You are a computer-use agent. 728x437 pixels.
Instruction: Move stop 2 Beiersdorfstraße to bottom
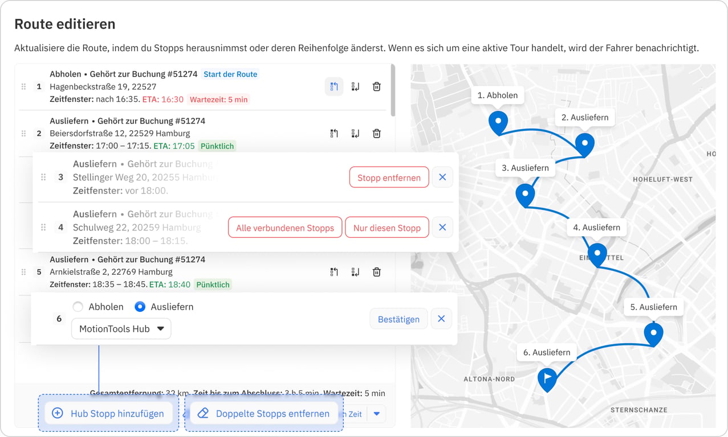coord(355,133)
